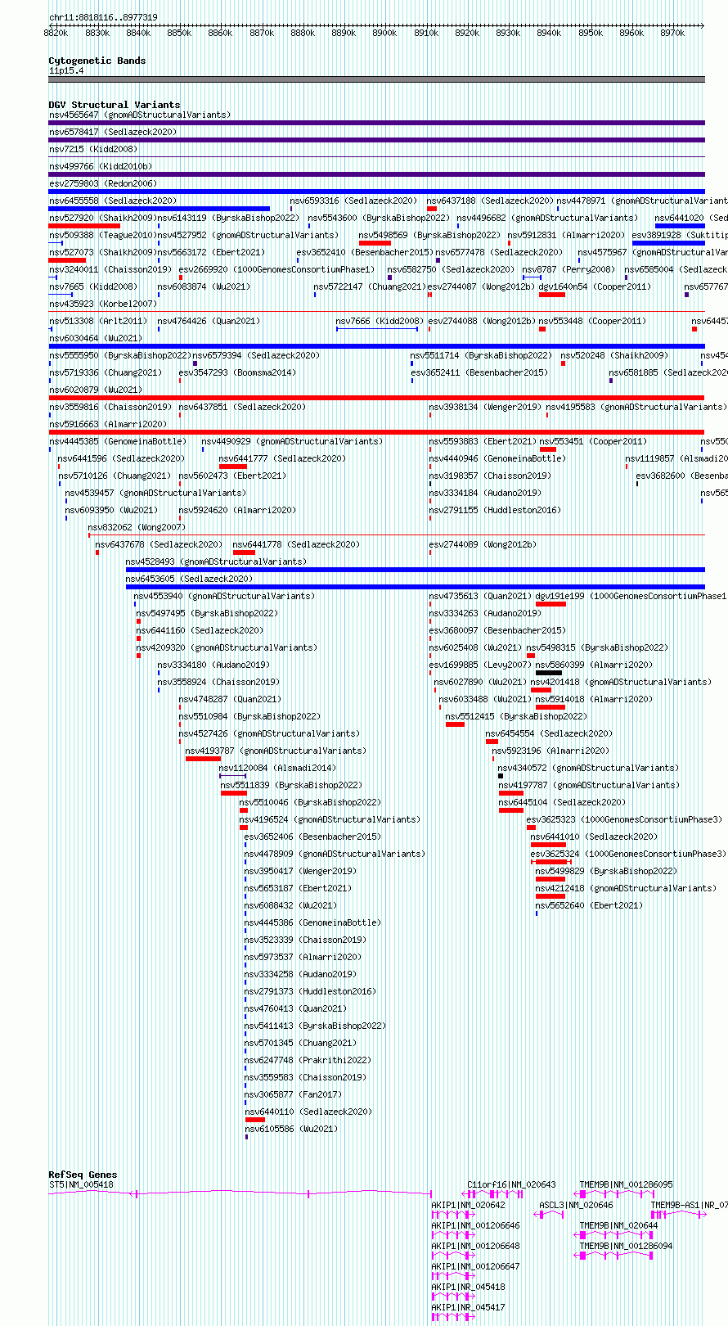Click the nsv4528493 (gnomADStructuralVariants) label
The width and height of the screenshot is (728, 1326).
tap(216, 562)
